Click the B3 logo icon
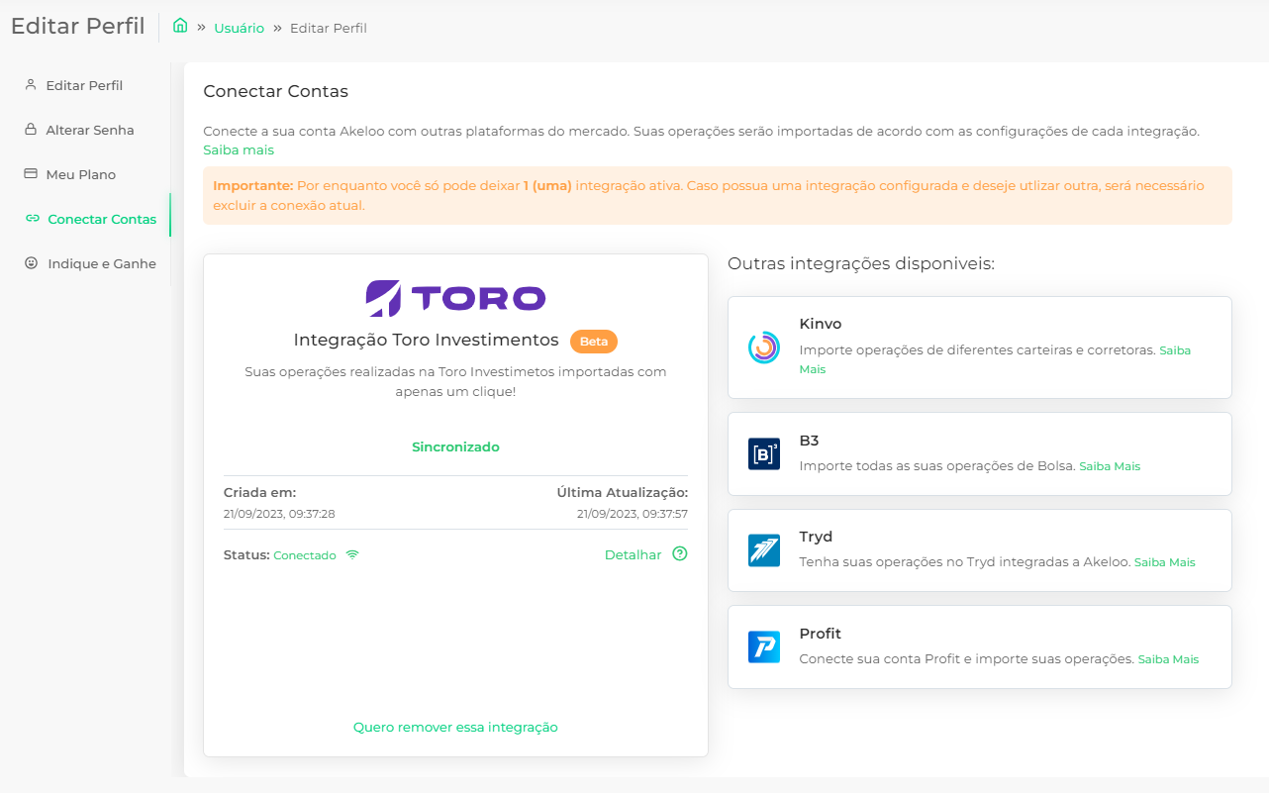Viewport: 1269px width, 793px height. pos(764,454)
